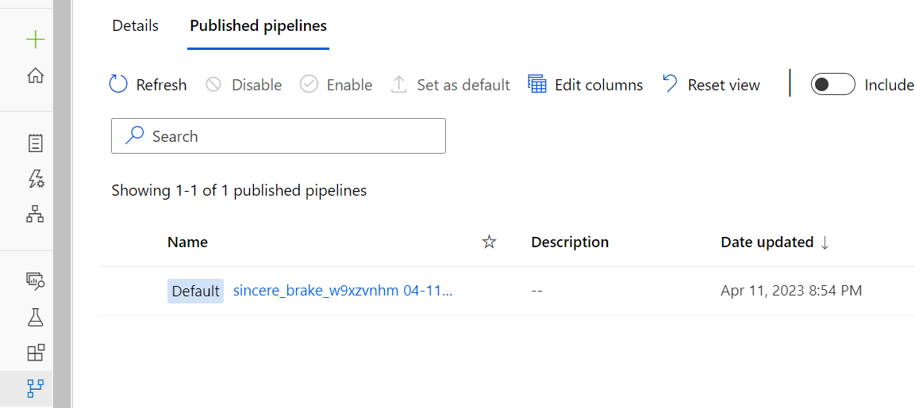Click the green plus New icon

coord(35,40)
